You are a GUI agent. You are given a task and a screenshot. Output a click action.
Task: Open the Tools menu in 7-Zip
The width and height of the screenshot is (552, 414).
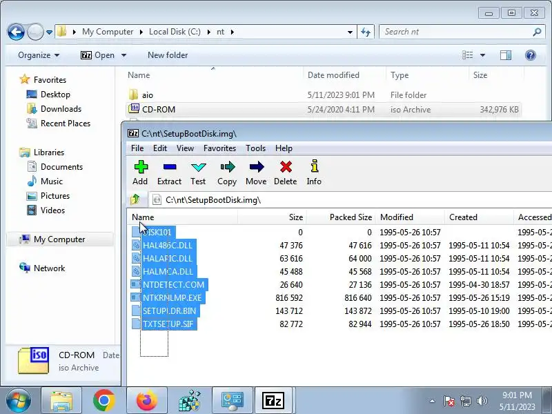[x=255, y=148]
